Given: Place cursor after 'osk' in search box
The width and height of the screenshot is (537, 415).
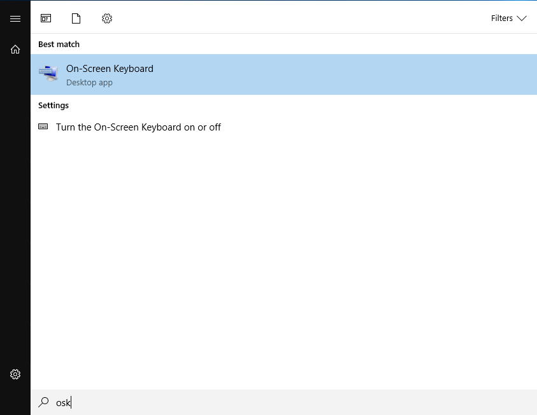Looking at the screenshot, I should click(x=71, y=402).
